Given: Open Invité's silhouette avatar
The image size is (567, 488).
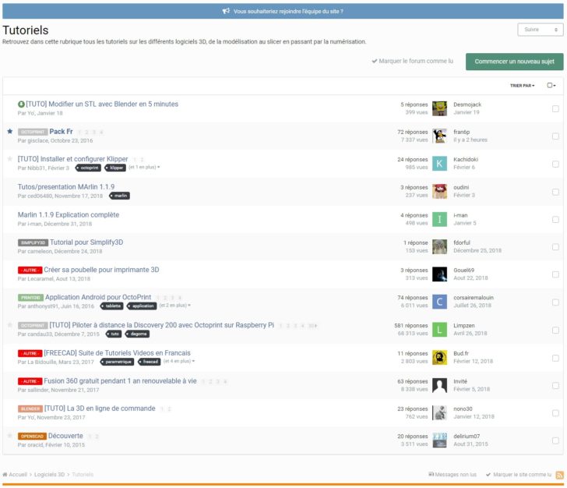Looking at the screenshot, I should click(x=439, y=386).
